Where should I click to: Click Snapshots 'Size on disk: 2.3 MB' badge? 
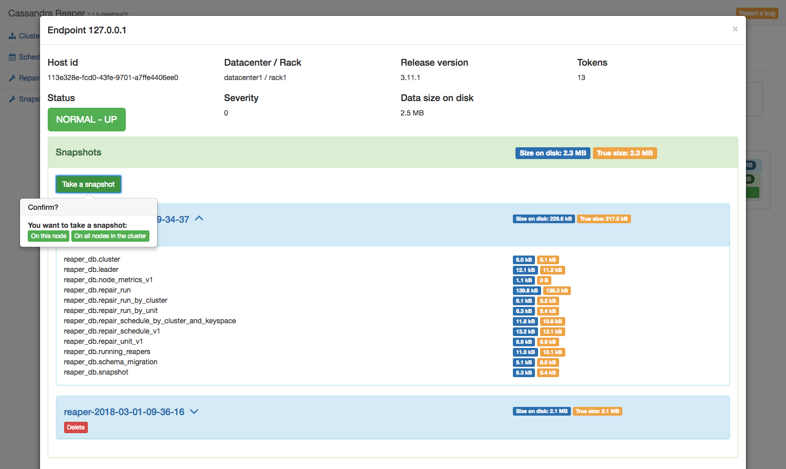553,153
